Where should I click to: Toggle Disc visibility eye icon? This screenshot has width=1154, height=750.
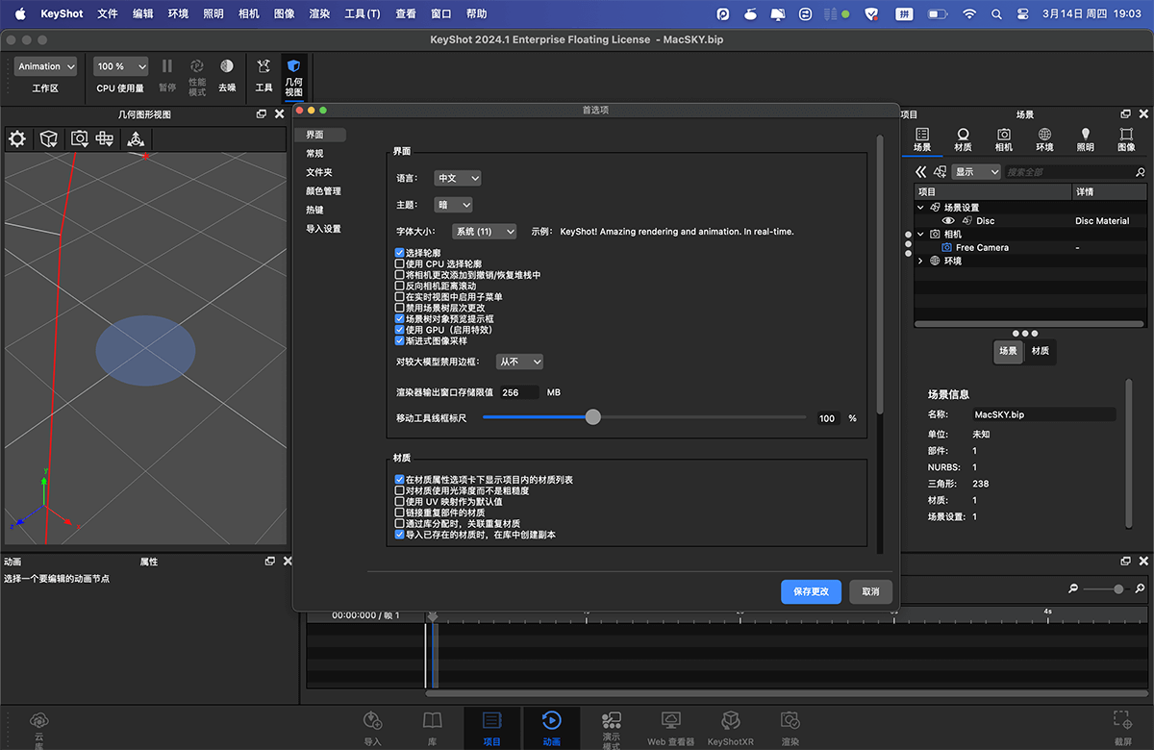[947, 221]
